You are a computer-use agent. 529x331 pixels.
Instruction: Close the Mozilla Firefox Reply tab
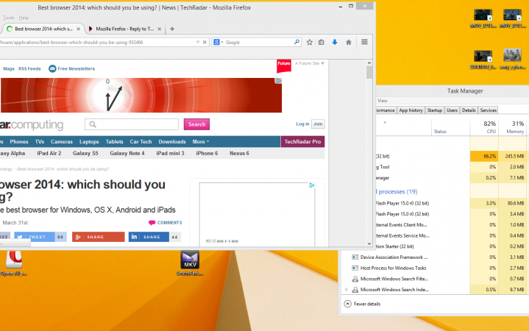(x=160, y=29)
